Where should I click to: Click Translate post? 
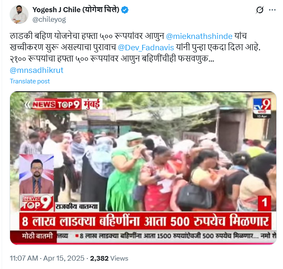point(30,81)
